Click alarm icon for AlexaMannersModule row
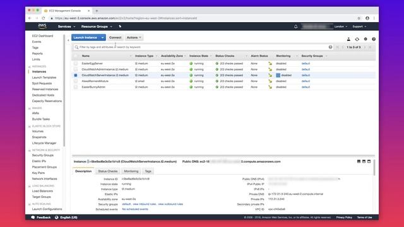Viewport: 404px width, 227px height. click(x=270, y=81)
